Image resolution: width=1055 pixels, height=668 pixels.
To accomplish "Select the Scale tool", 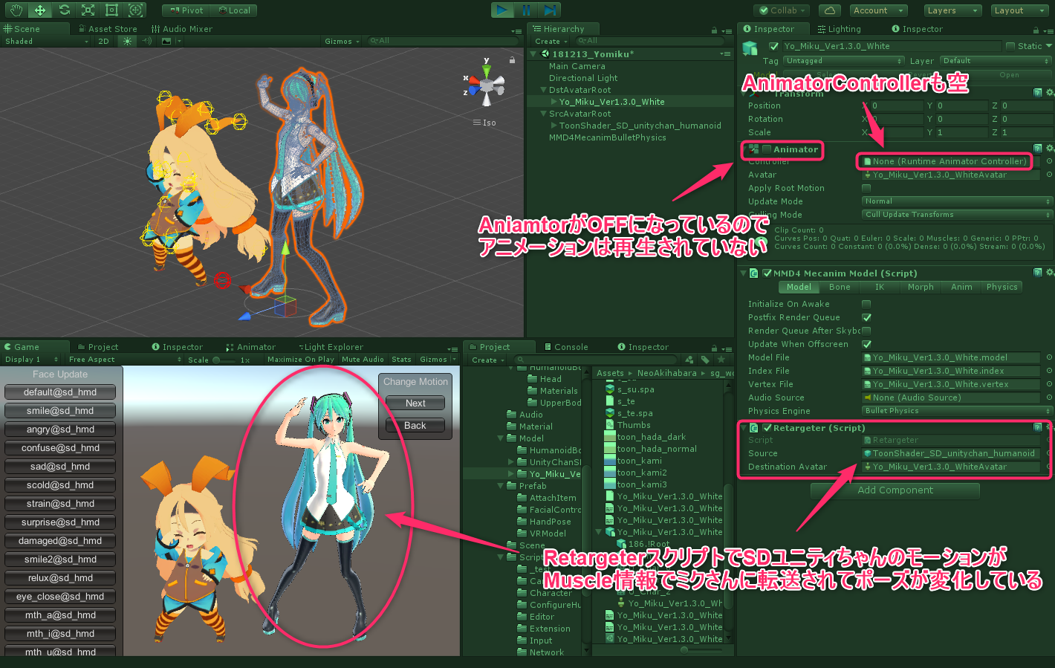I will [88, 10].
